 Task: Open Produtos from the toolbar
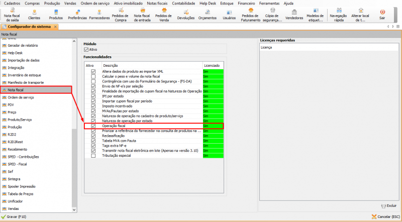tap(56, 13)
